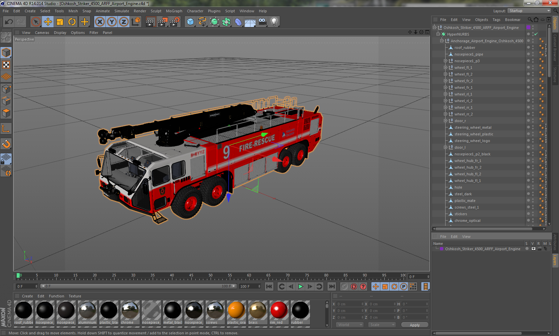Switch to Texture mode
Screen dimensions: 559x336
6,65
